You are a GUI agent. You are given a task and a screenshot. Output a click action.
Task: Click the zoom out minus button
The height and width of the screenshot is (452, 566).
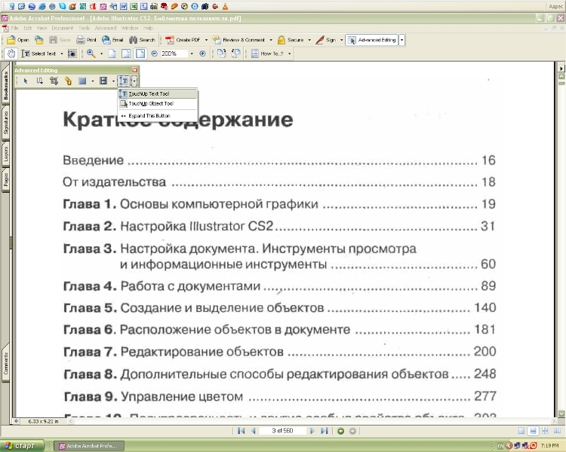(154, 53)
